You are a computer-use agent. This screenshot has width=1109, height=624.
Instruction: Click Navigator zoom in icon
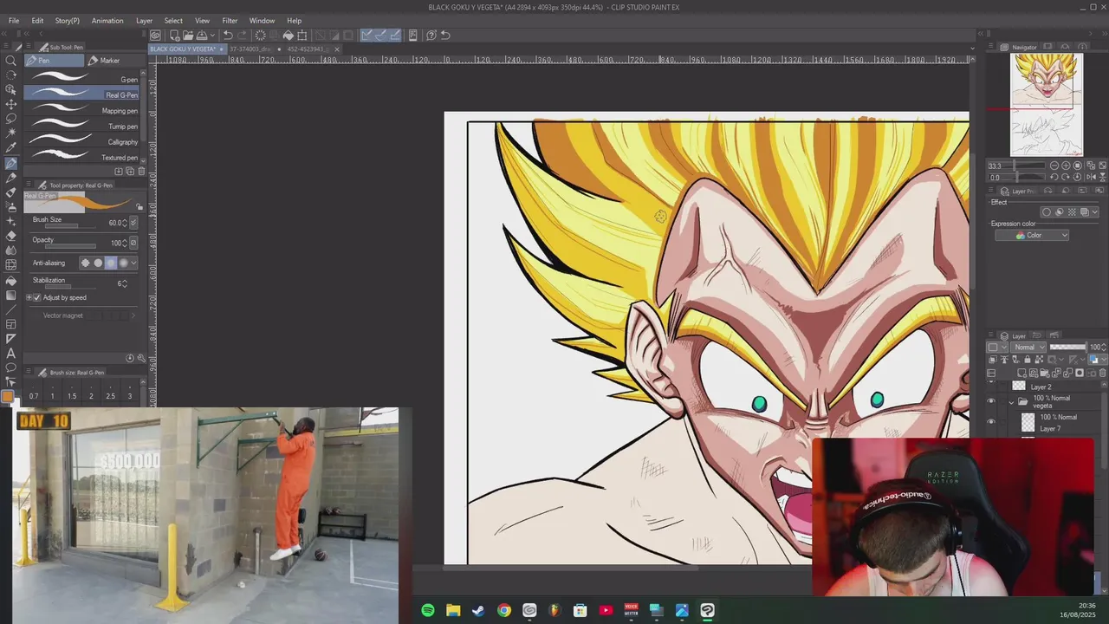coord(1066,166)
